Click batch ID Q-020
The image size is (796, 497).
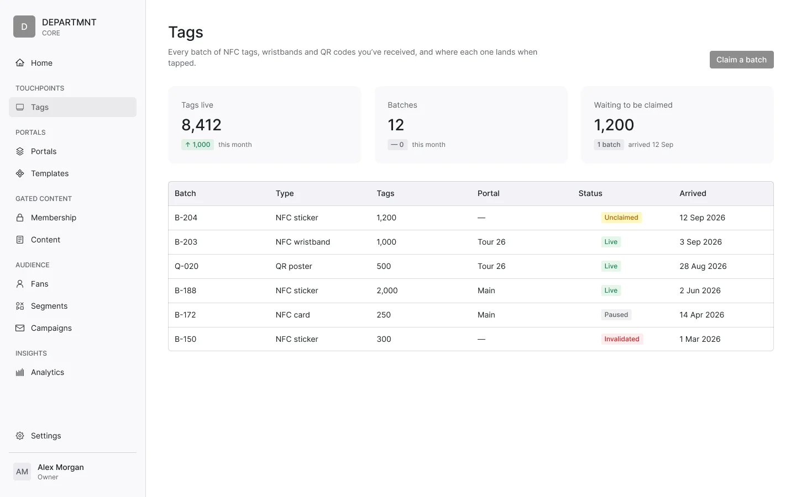click(x=186, y=266)
